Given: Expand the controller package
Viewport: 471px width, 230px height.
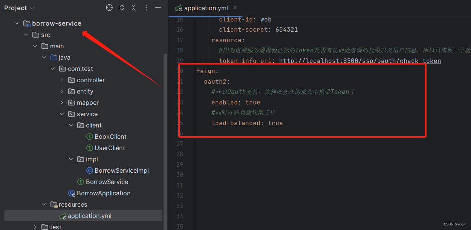Looking at the screenshot, I should (62, 80).
